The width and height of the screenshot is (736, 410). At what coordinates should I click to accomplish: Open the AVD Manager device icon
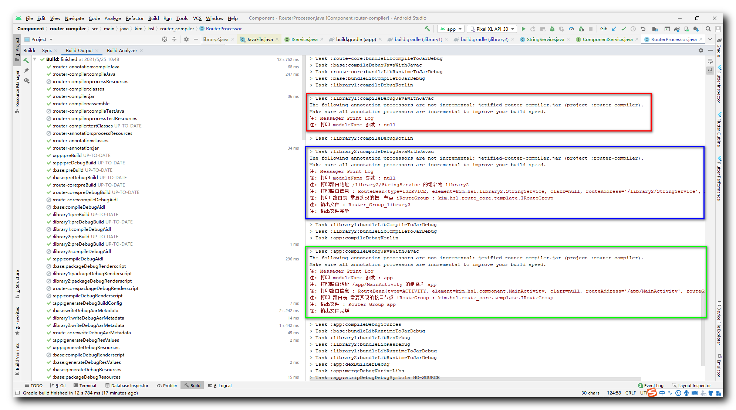(x=686, y=29)
